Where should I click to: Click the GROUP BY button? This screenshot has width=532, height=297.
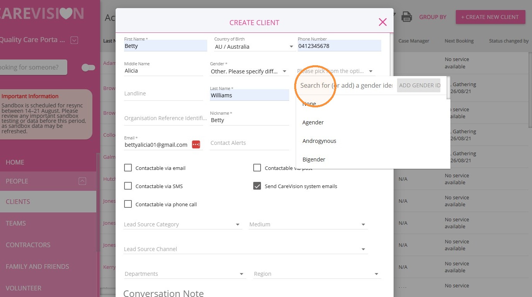pos(433,17)
